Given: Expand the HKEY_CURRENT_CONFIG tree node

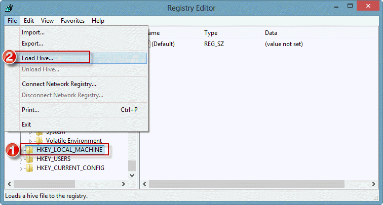Looking at the screenshot, I should click(21, 168).
